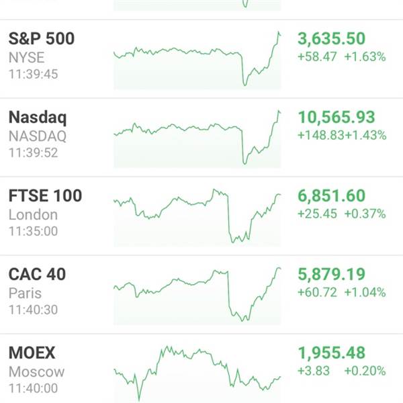Click the S&P 500 +1.63% change
Screen dimensions: 403x403
click(365, 57)
